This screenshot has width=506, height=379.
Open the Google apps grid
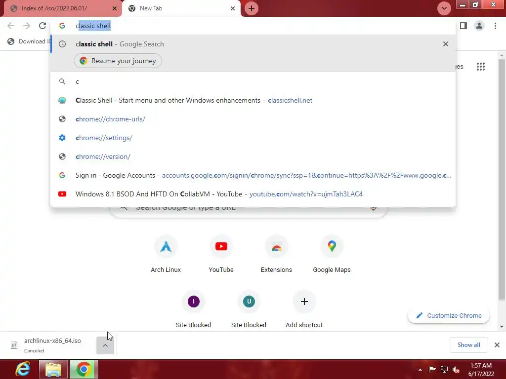pyautogui.click(x=480, y=67)
